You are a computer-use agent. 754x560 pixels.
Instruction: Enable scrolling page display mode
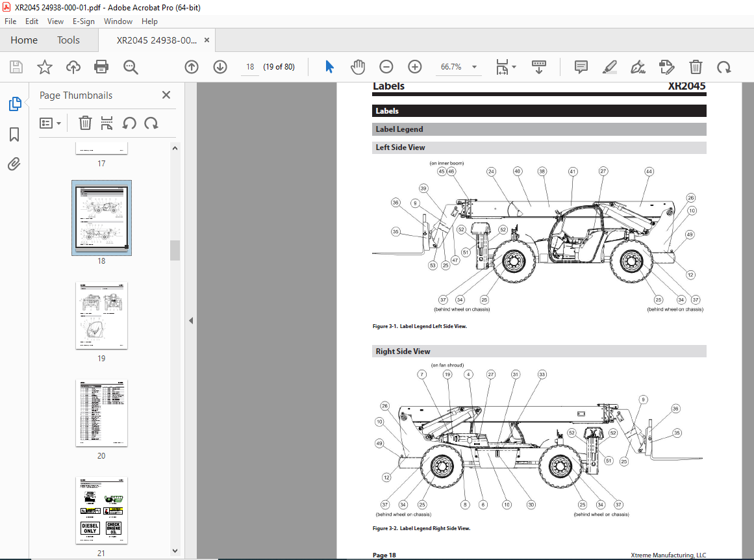[x=538, y=67]
